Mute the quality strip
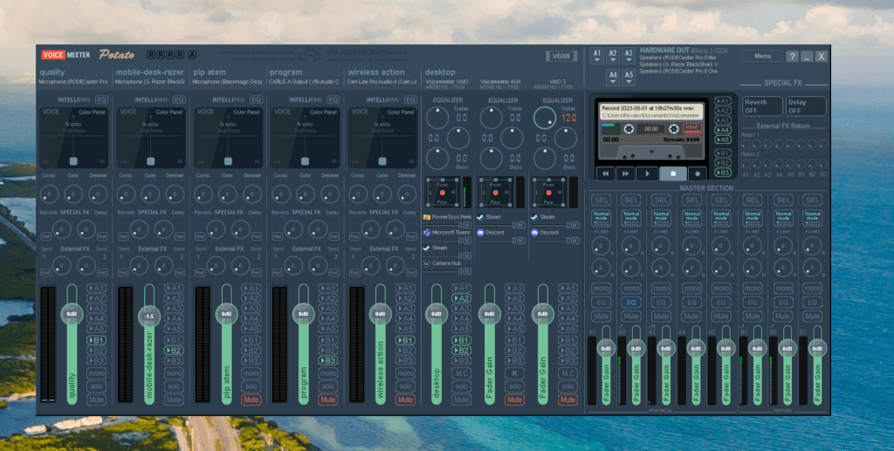894x451 pixels. pos(96,400)
